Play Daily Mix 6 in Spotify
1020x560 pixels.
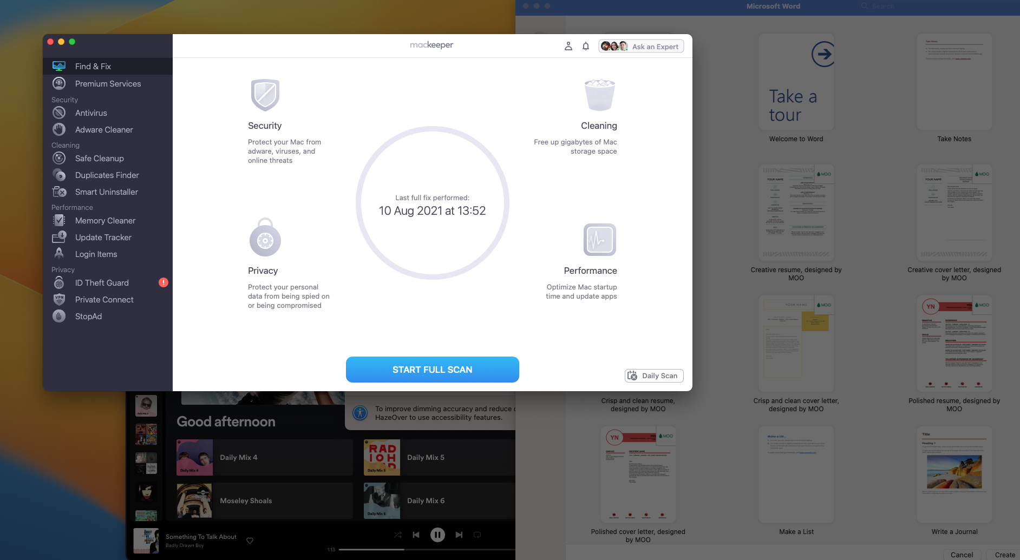pos(440,500)
